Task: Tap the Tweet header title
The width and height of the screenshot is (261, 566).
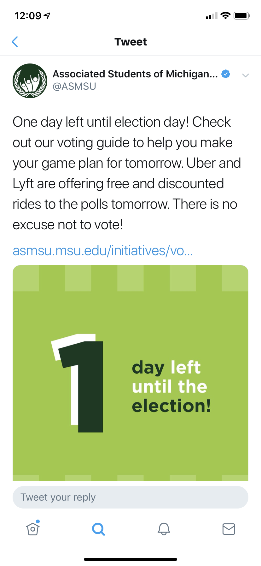Action: (x=130, y=42)
